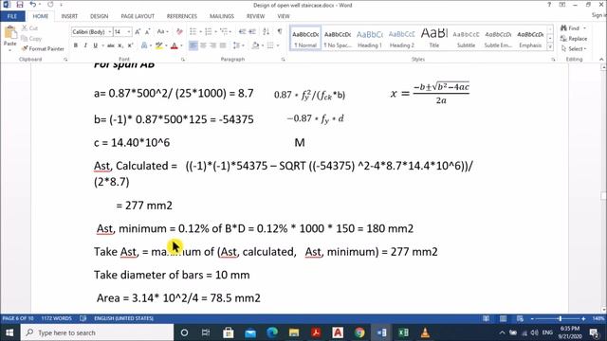Open Bullets dropdown
The height and width of the screenshot is (341, 607).
[200, 31]
